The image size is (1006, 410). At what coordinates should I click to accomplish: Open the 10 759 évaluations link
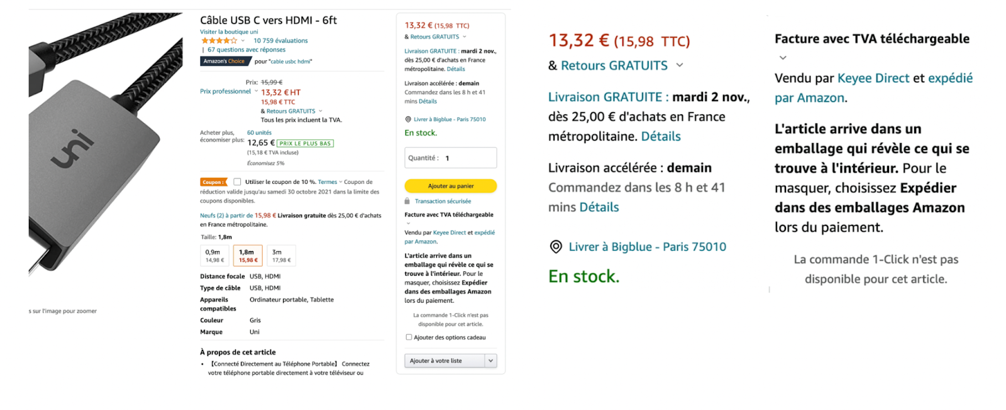point(280,40)
